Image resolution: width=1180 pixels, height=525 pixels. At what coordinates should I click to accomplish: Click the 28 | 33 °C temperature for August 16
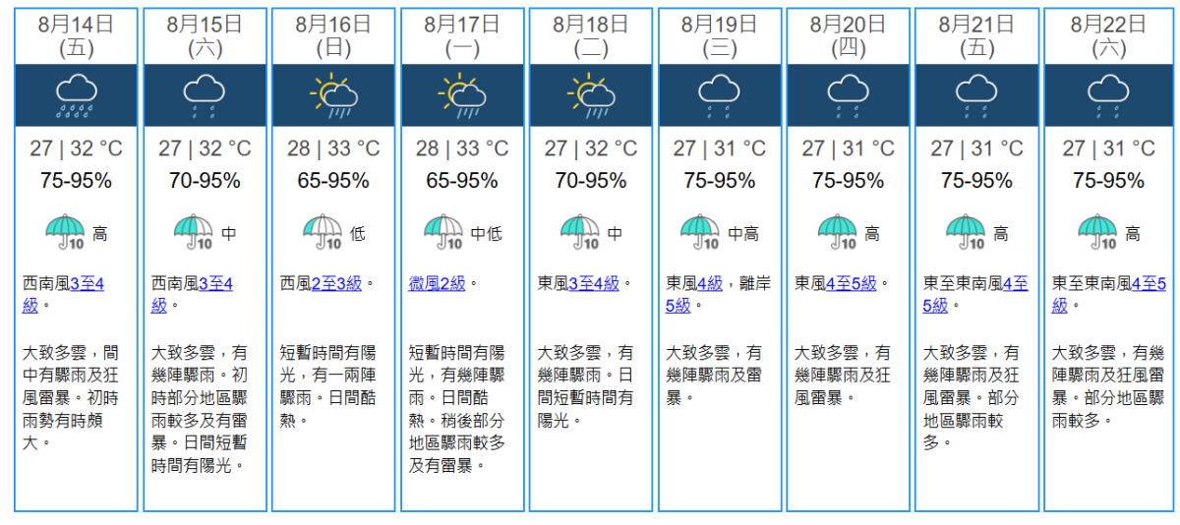coord(332,148)
